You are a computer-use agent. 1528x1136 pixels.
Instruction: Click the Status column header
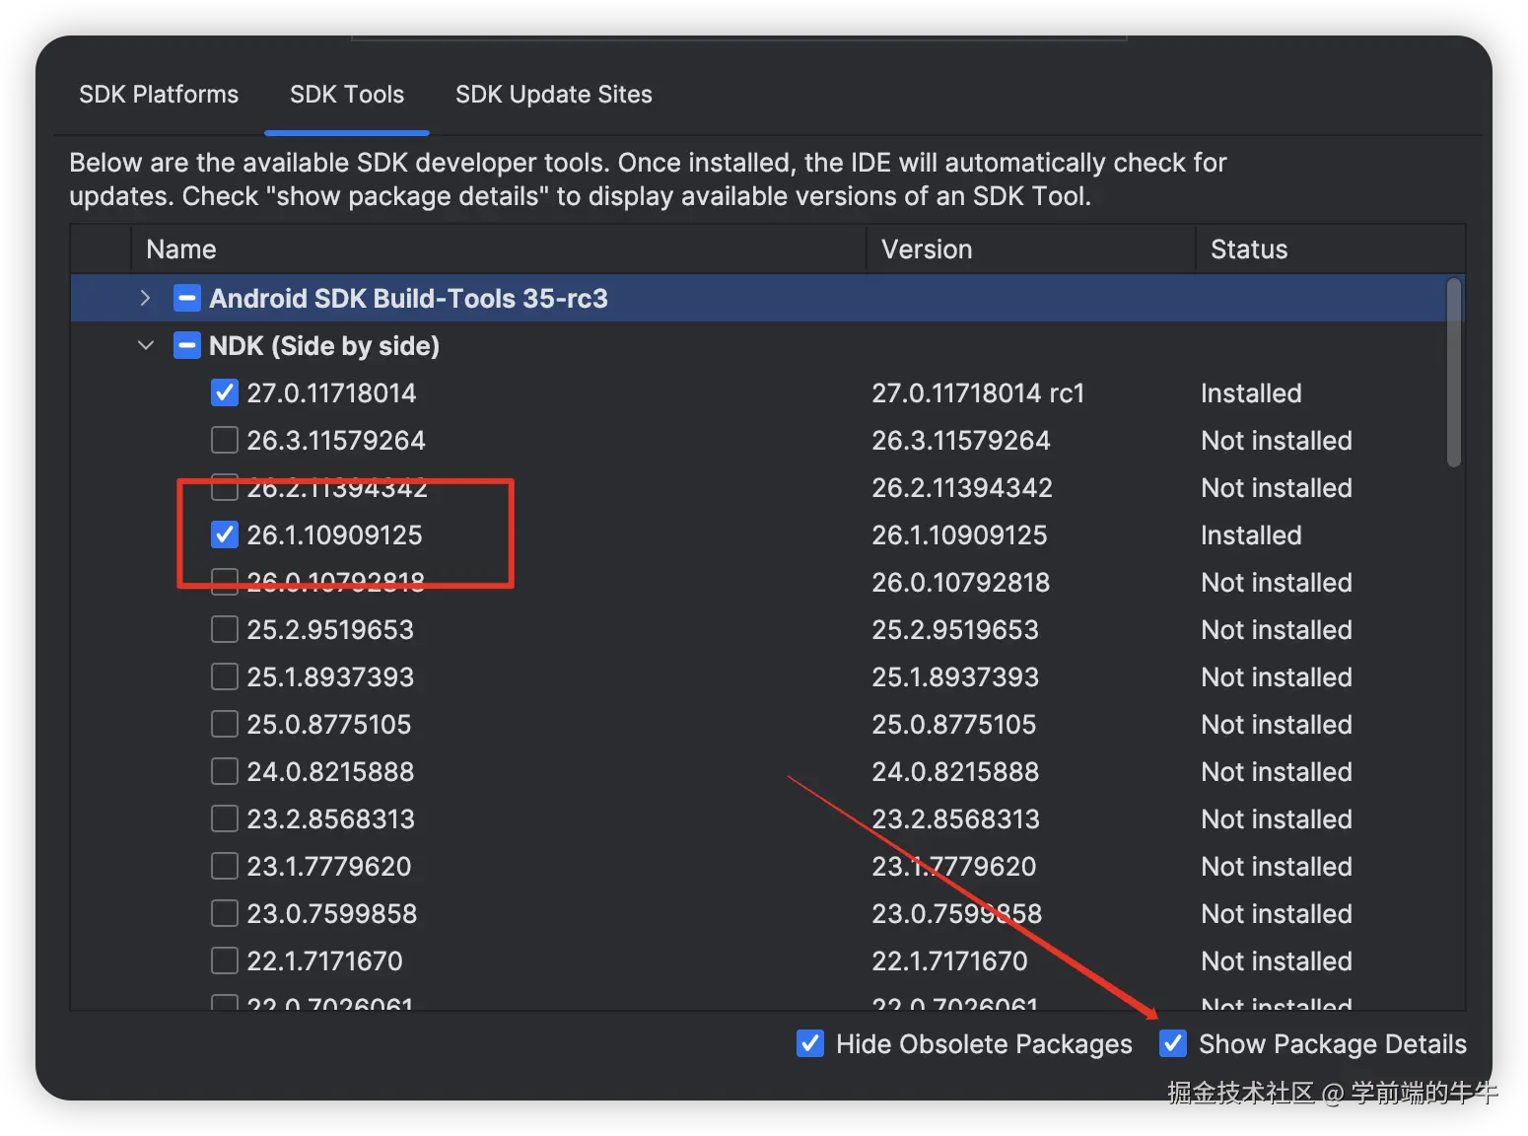1248,249
